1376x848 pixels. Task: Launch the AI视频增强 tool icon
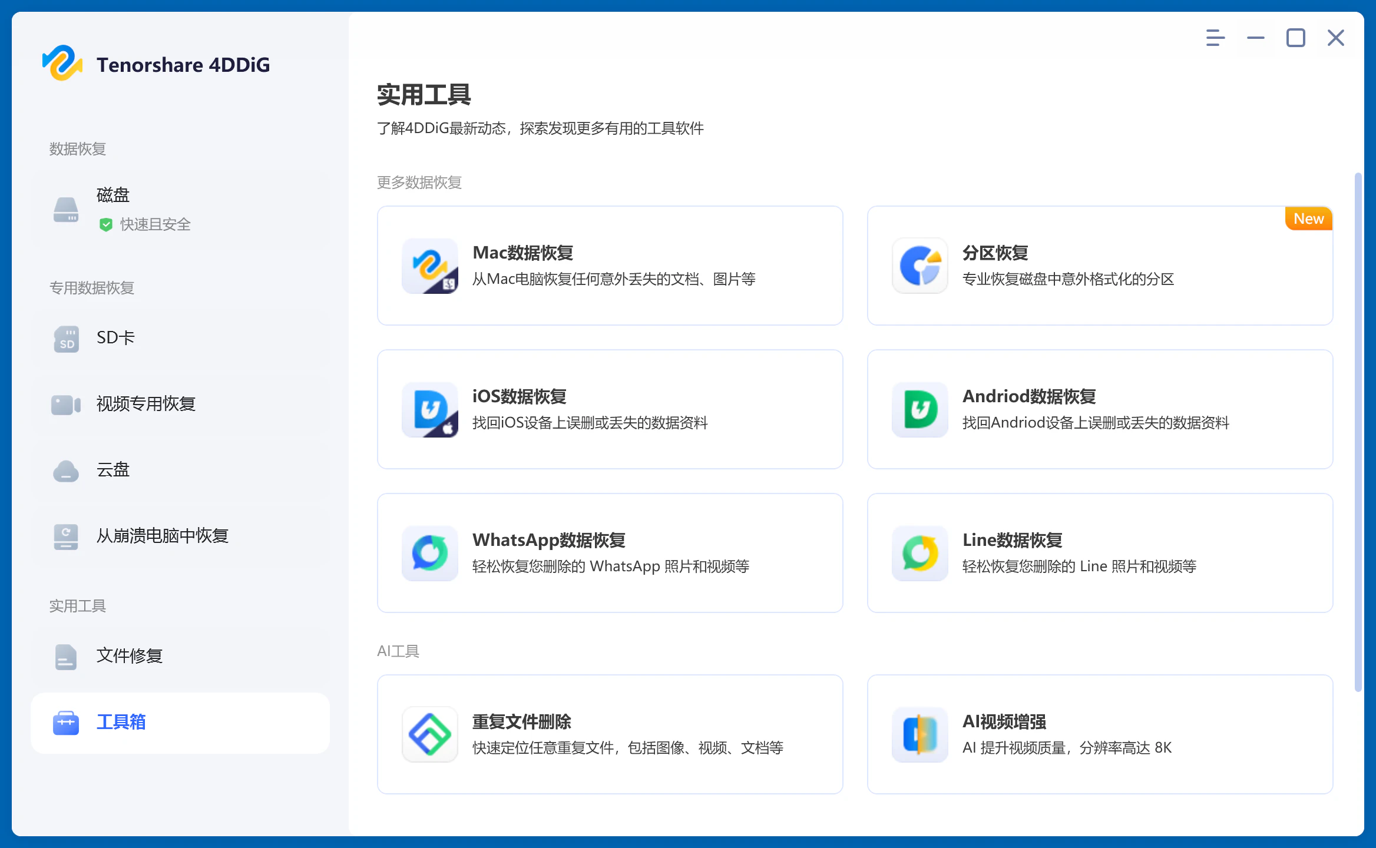tap(919, 734)
